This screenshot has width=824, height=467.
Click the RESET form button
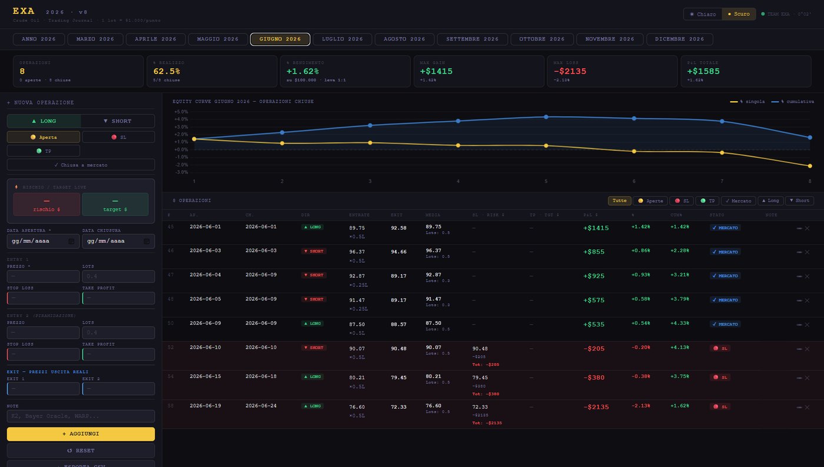tap(81, 451)
